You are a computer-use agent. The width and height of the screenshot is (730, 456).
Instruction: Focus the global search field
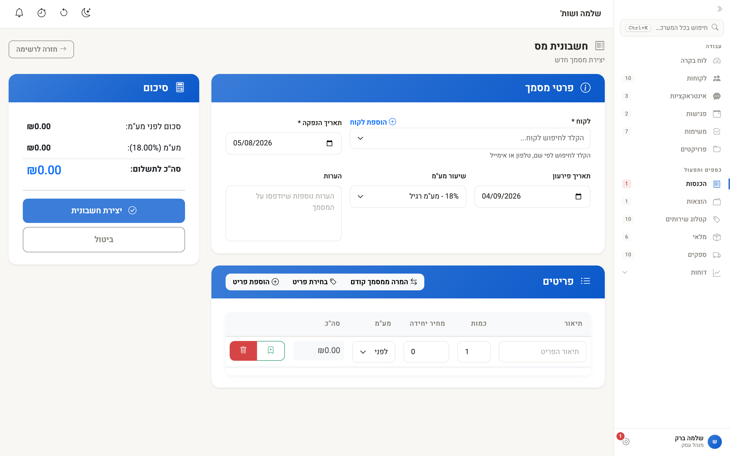672,28
